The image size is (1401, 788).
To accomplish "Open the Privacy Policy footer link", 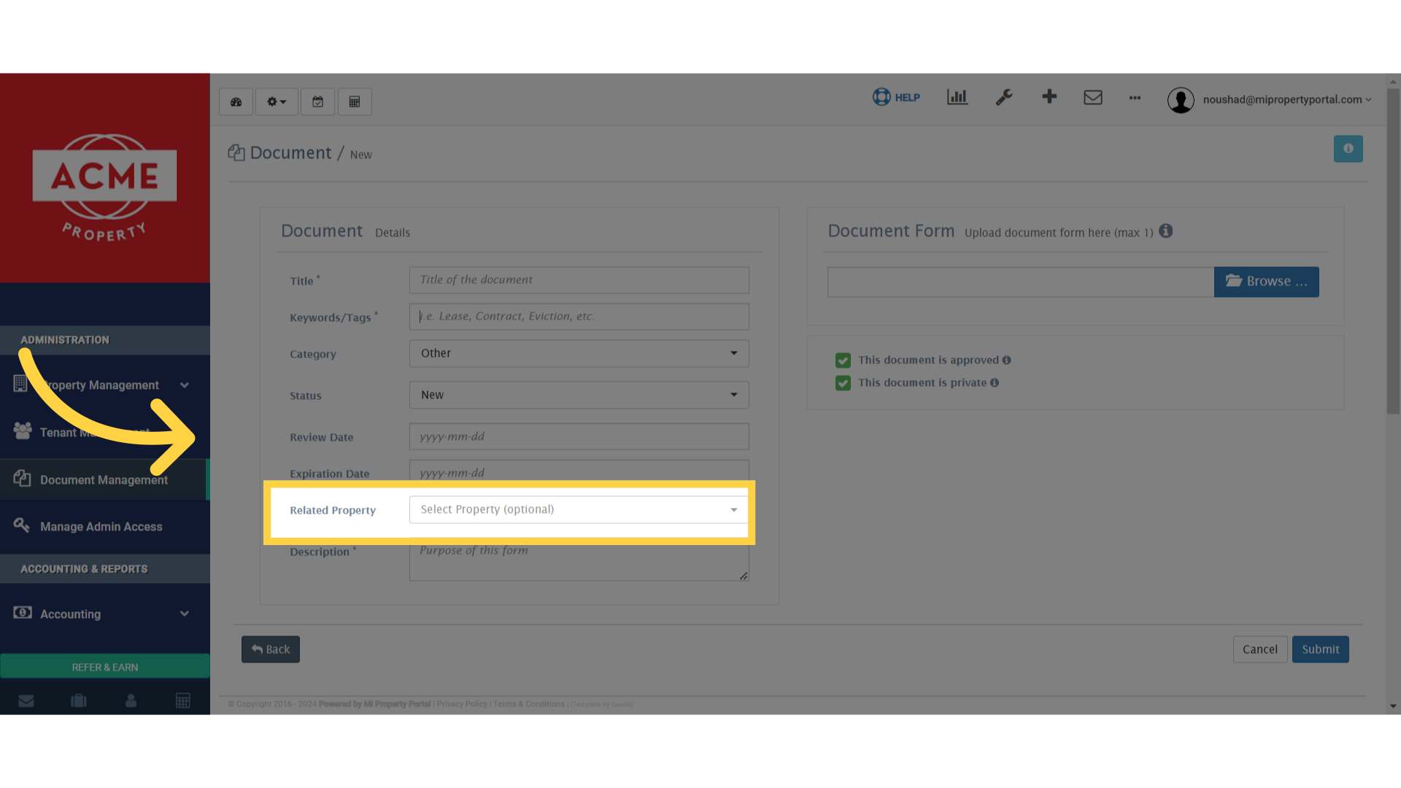I will click(x=462, y=704).
